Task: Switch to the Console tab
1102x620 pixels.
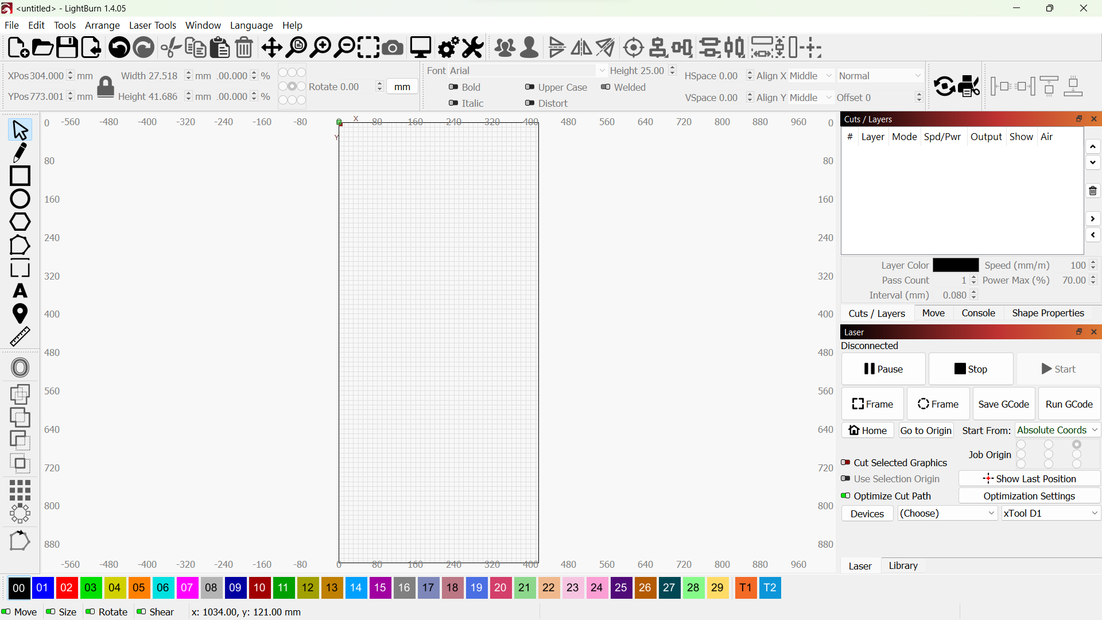Action: pyautogui.click(x=978, y=313)
